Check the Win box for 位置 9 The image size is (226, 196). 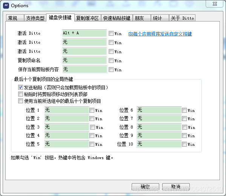184,136
